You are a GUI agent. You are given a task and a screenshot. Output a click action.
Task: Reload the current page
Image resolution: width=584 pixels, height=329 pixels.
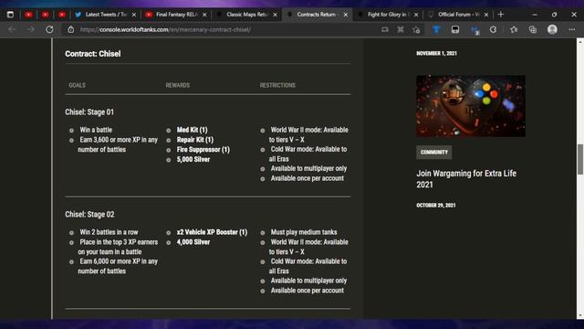tap(49, 29)
